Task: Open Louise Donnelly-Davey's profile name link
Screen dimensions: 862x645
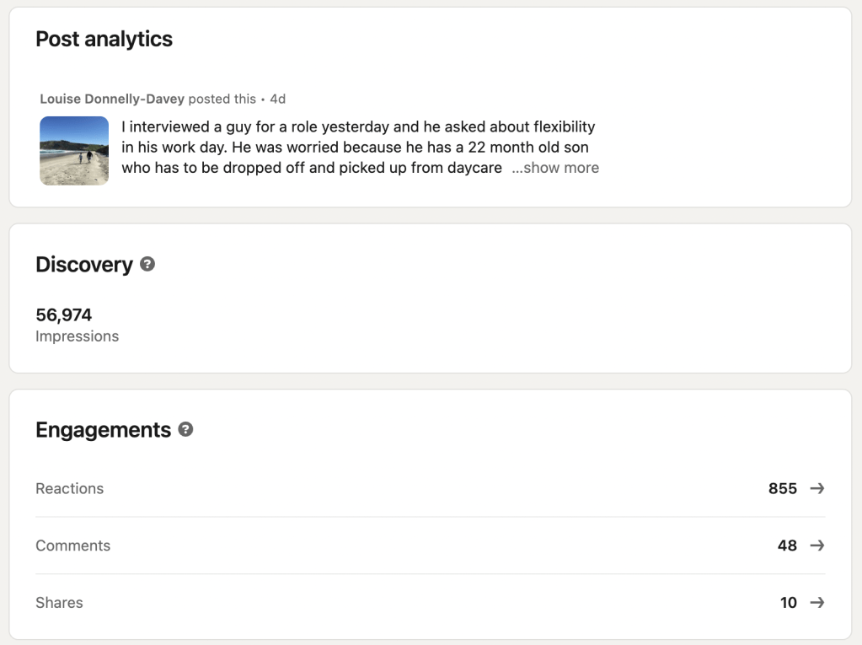Action: pyautogui.click(x=112, y=99)
